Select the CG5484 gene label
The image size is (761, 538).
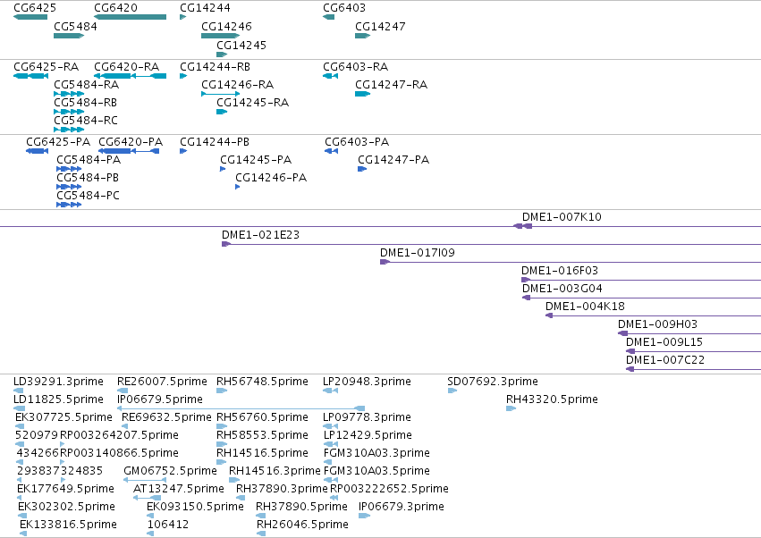[x=75, y=26]
